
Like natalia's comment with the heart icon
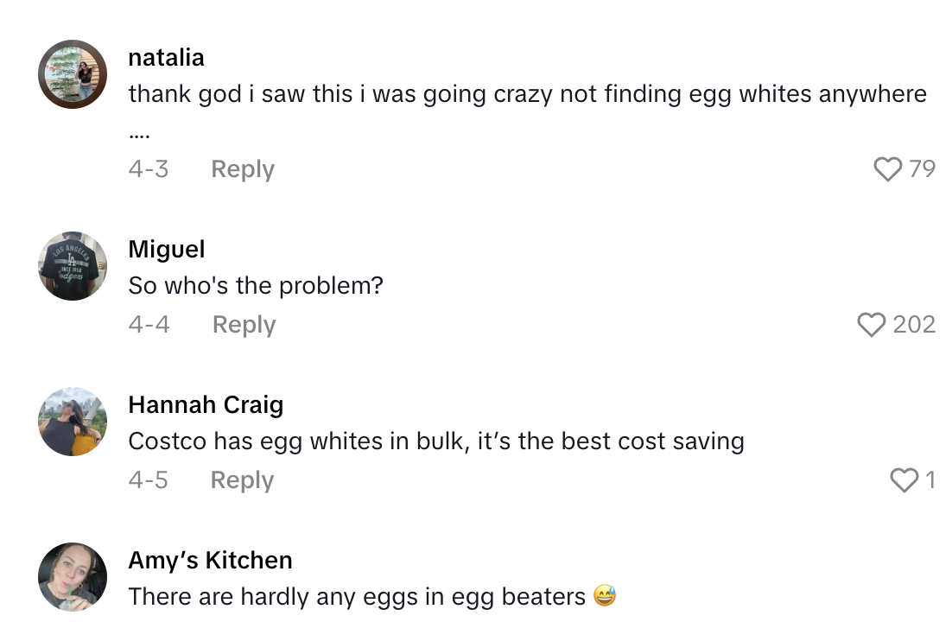[x=887, y=168]
